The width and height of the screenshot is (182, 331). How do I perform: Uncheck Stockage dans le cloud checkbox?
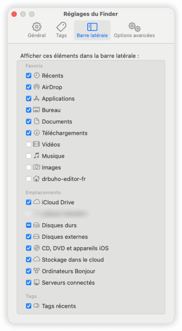29,260
